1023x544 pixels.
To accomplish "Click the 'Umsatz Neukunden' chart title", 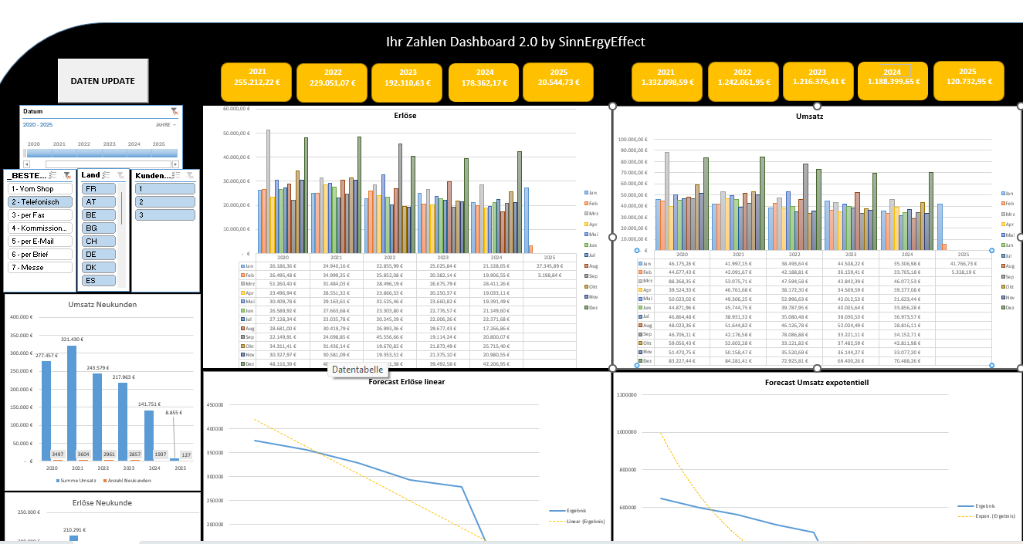I will [102, 303].
